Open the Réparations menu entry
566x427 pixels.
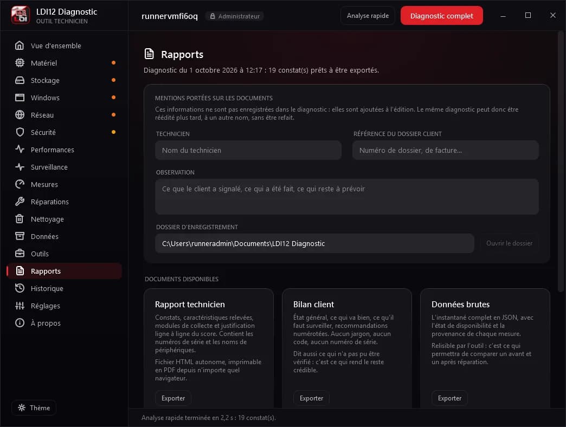[64, 201]
